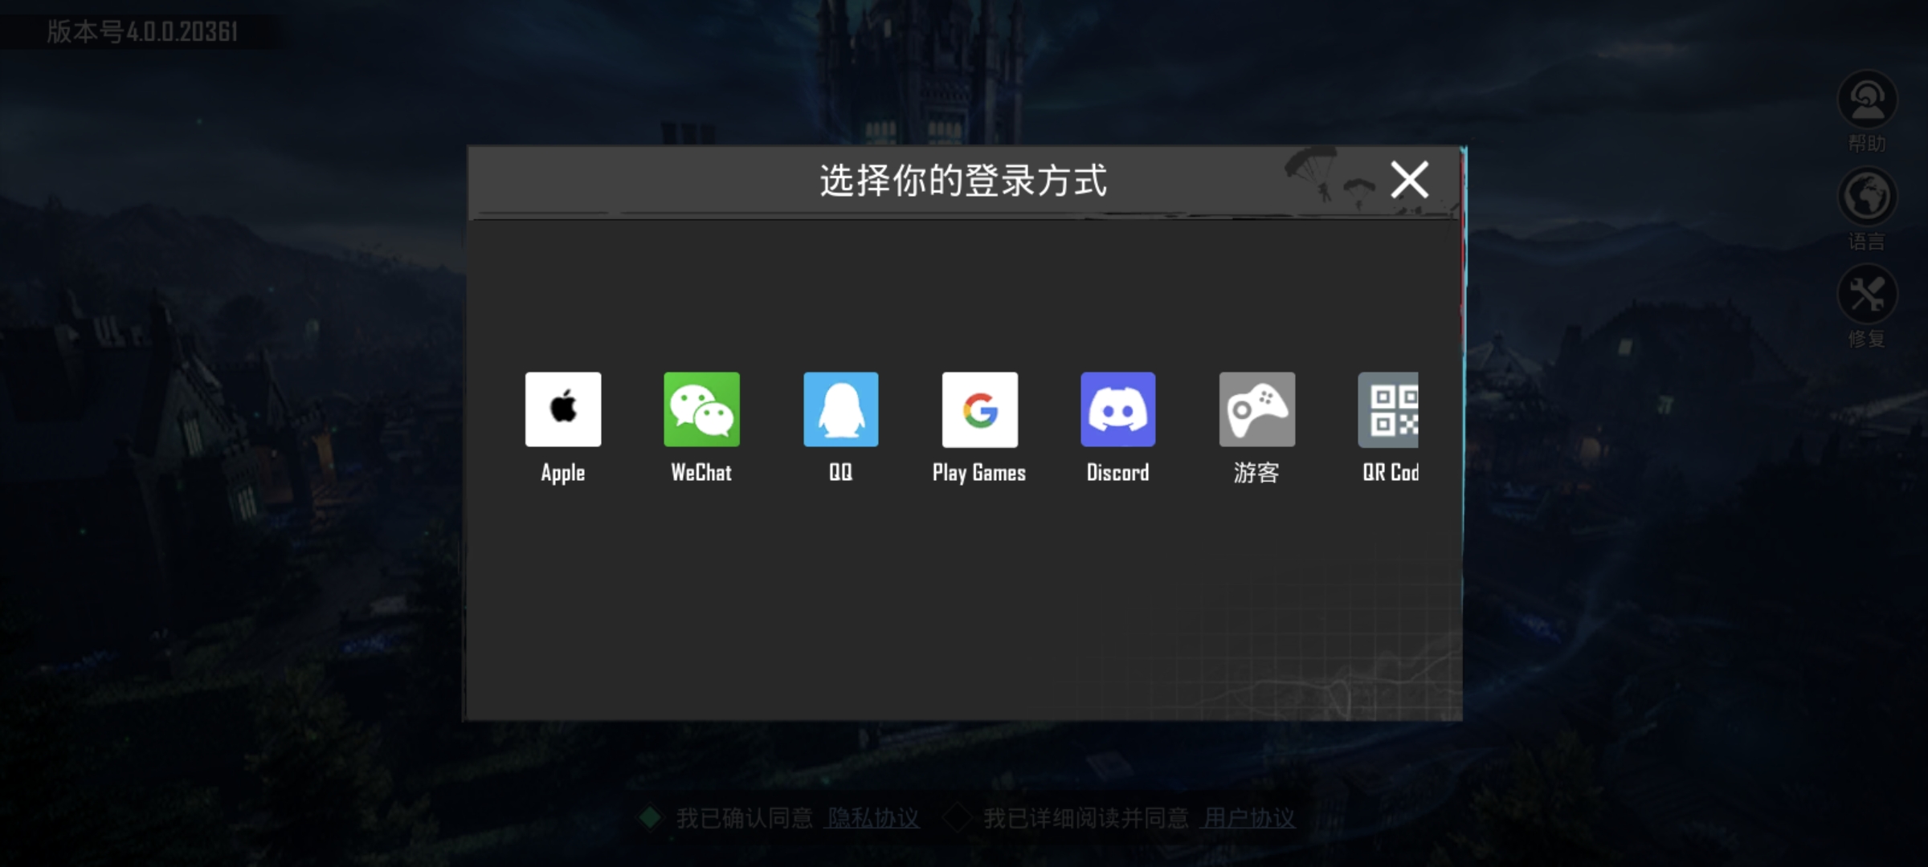Click the version number text
This screenshot has width=1928, height=867.
[142, 32]
